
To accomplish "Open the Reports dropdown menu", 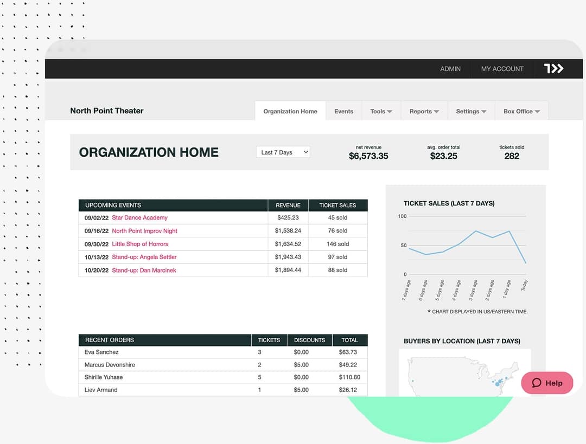I will point(424,111).
